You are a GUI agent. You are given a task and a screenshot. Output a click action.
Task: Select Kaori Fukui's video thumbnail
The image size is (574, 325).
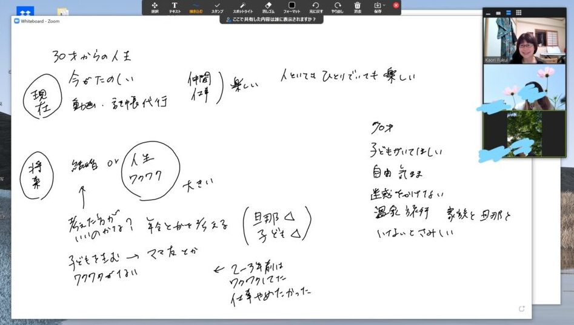524,41
